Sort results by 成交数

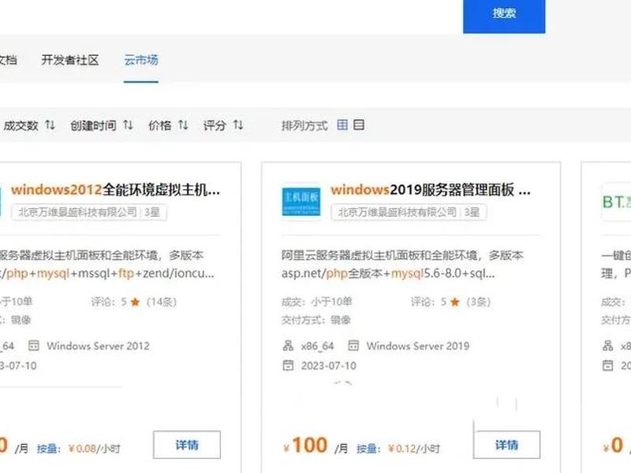[28, 125]
